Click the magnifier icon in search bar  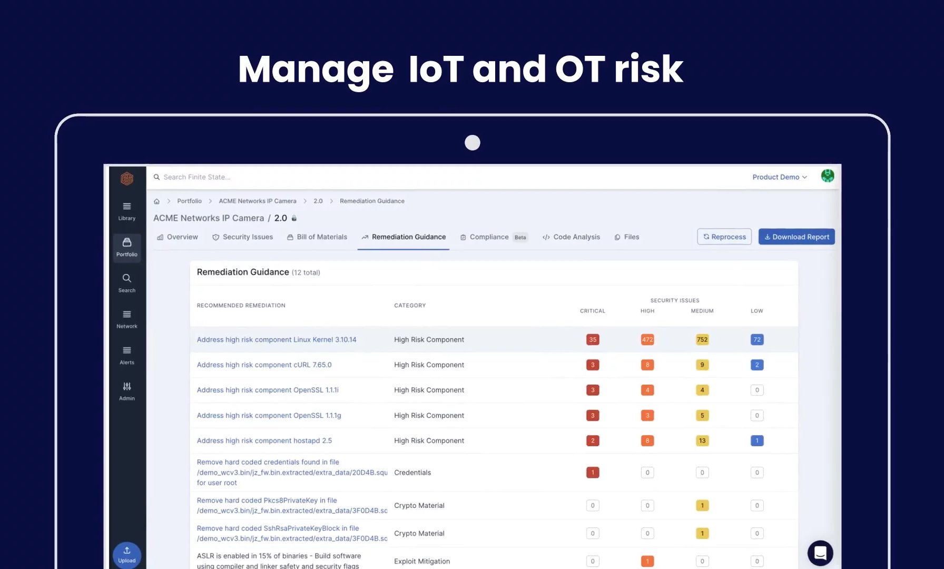coord(156,177)
